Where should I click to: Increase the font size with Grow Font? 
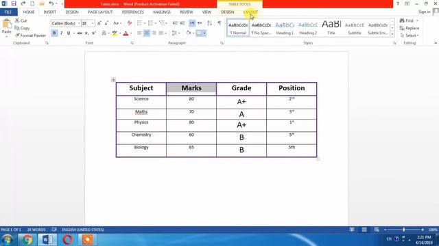(x=99, y=23)
